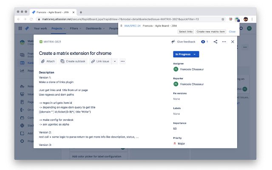Click the On-call phone icon in the sidebar

[22, 110]
